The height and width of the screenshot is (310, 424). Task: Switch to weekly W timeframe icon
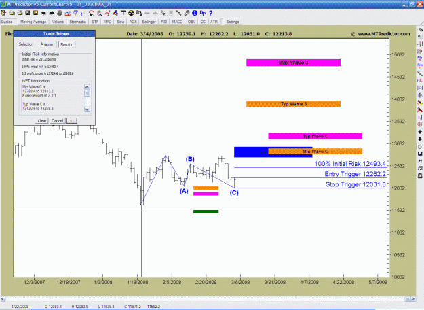[420, 154]
